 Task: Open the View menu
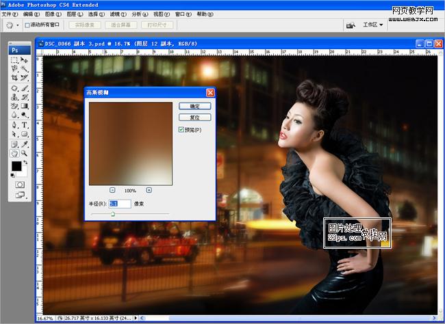point(162,14)
